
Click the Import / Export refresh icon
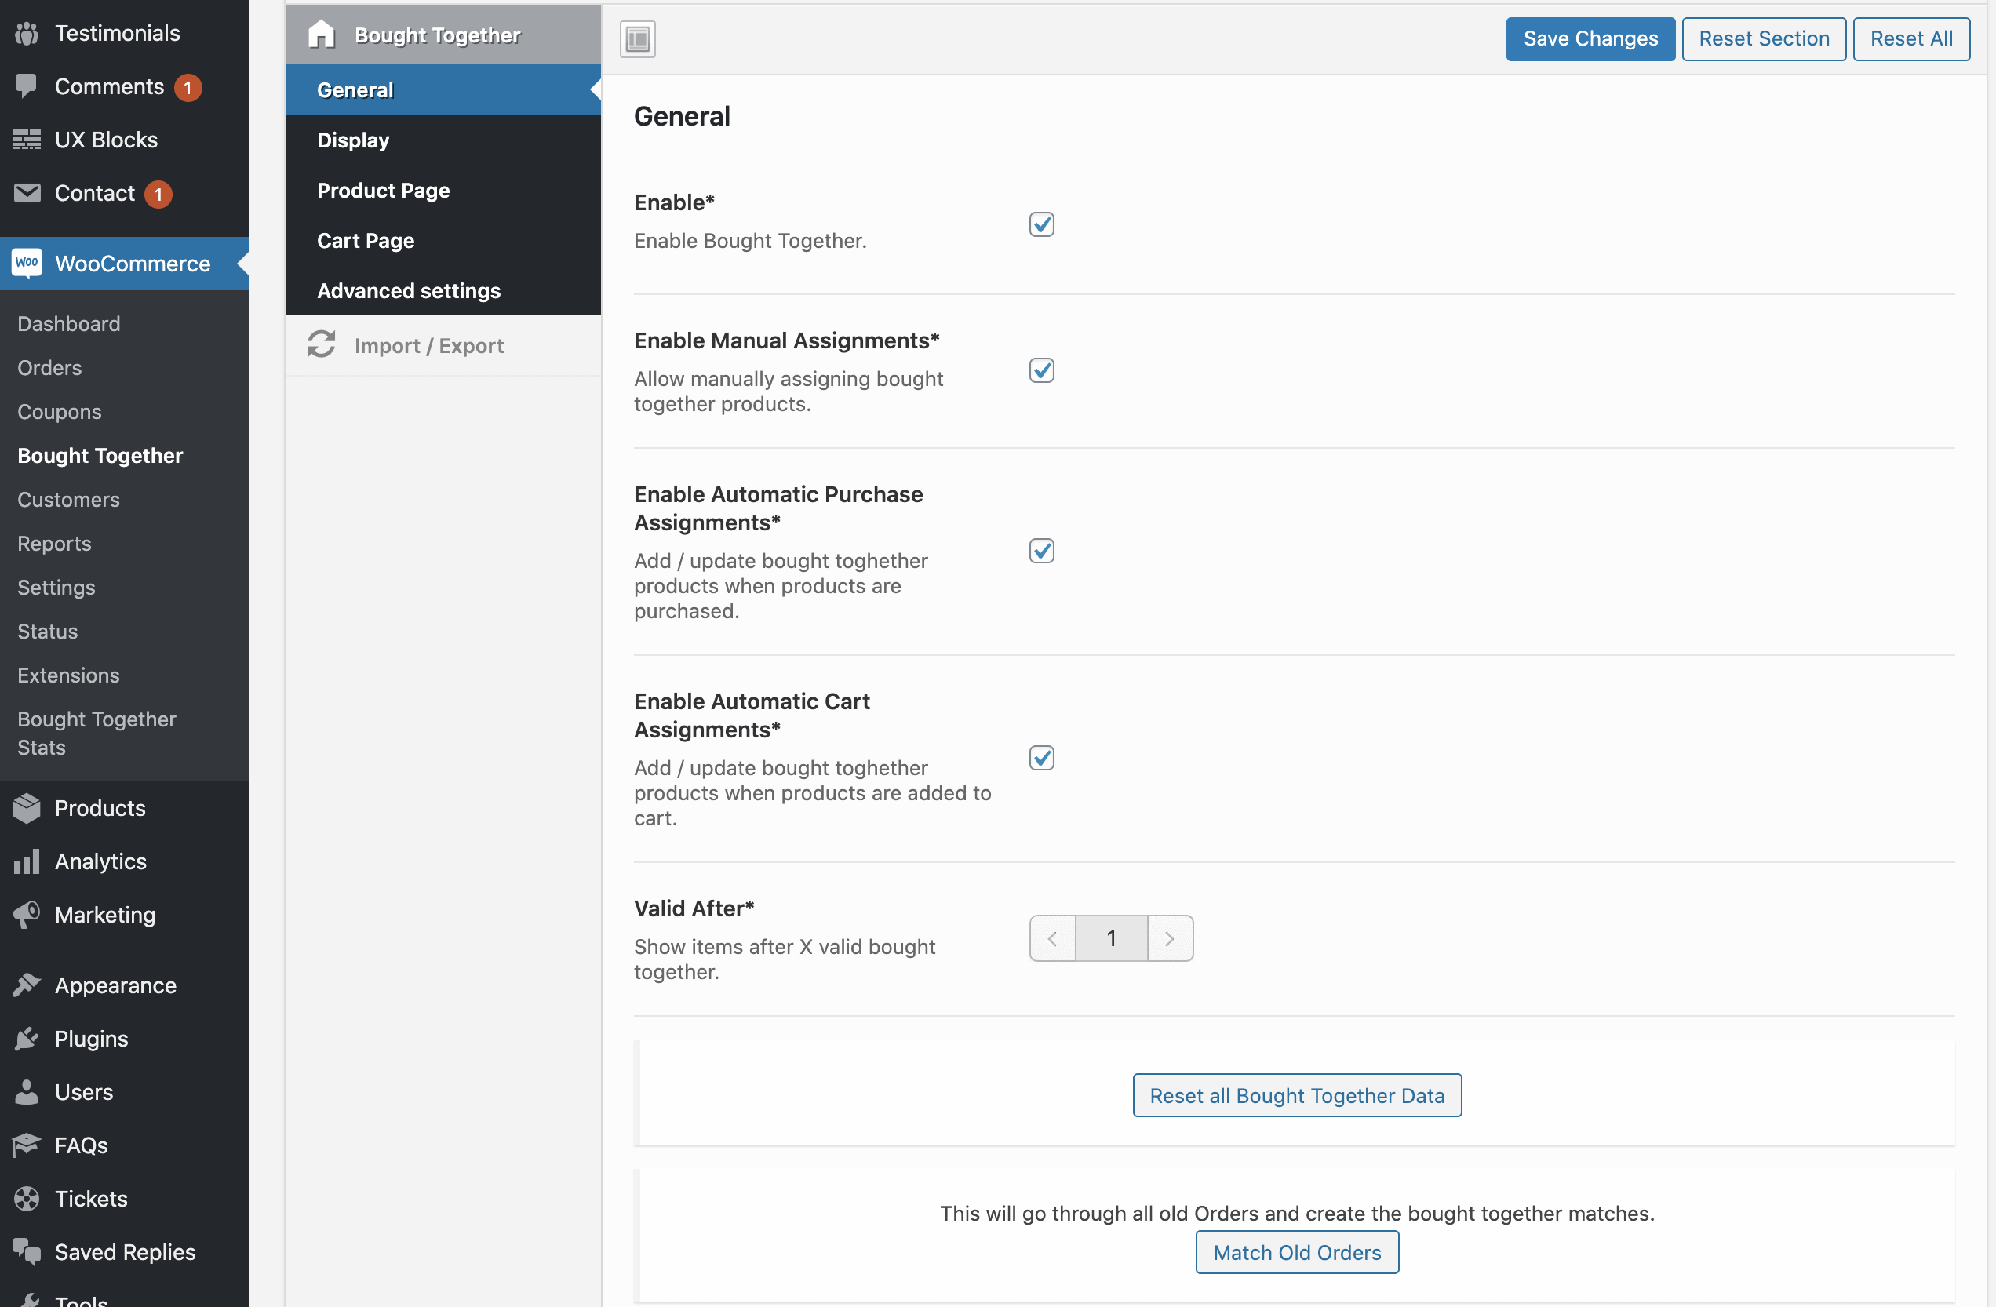coord(321,344)
